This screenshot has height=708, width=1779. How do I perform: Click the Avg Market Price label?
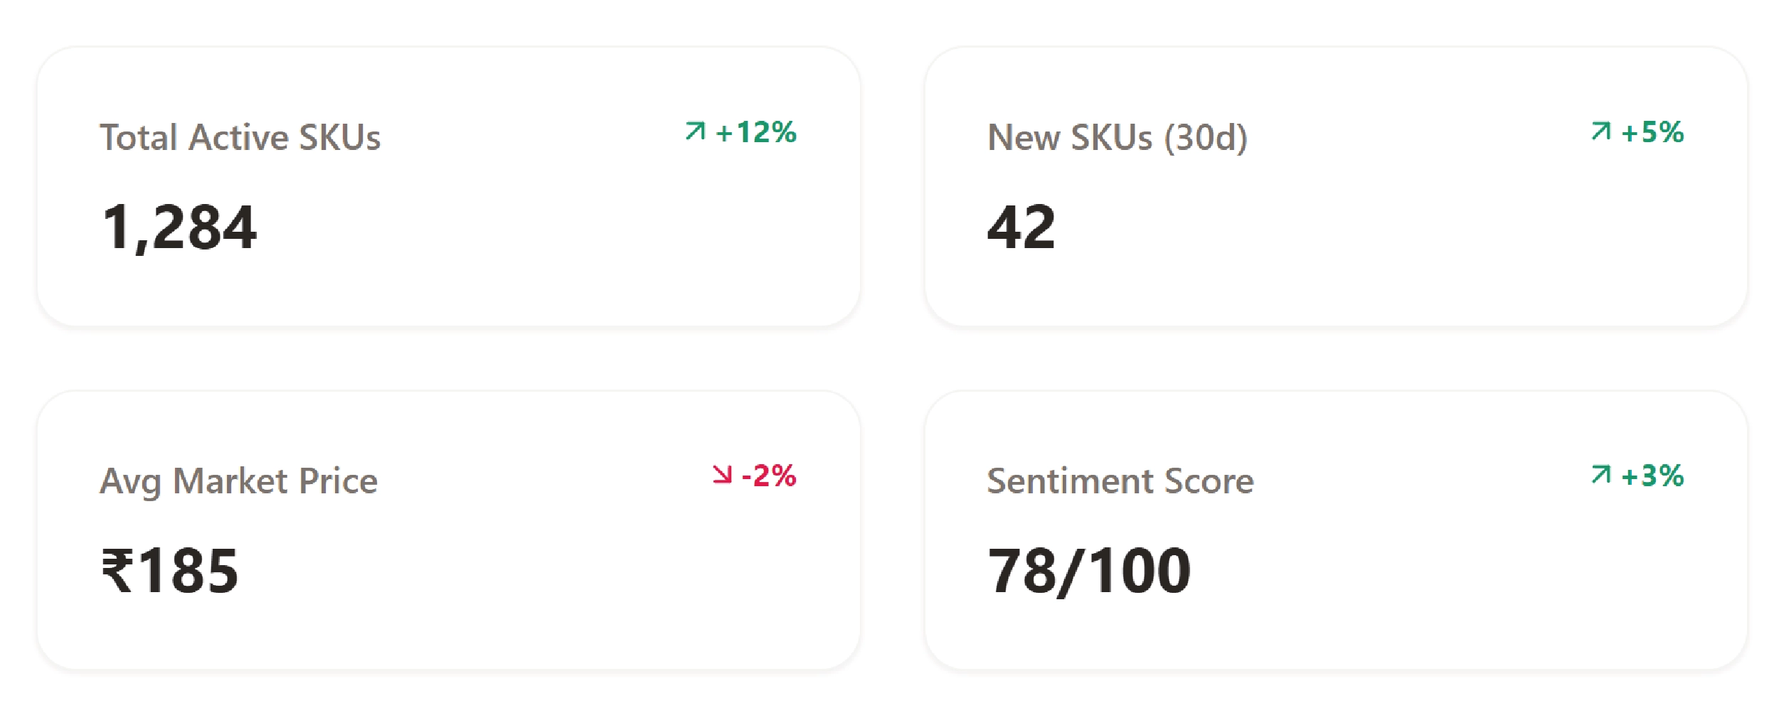pyautogui.click(x=239, y=481)
